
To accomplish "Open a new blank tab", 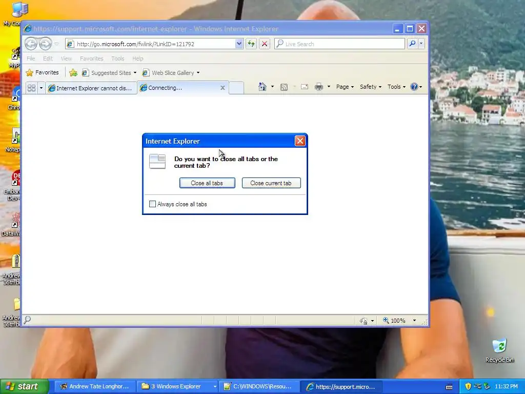I will 236,88.
